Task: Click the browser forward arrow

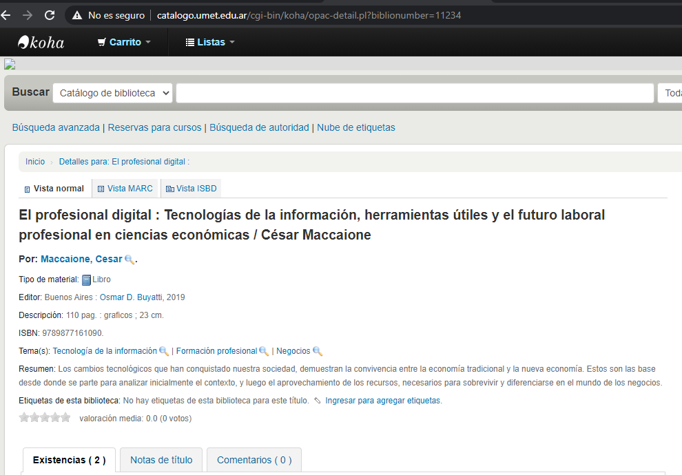Action: (28, 15)
